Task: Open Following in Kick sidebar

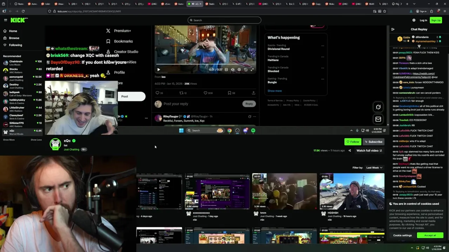Action: coord(15,45)
